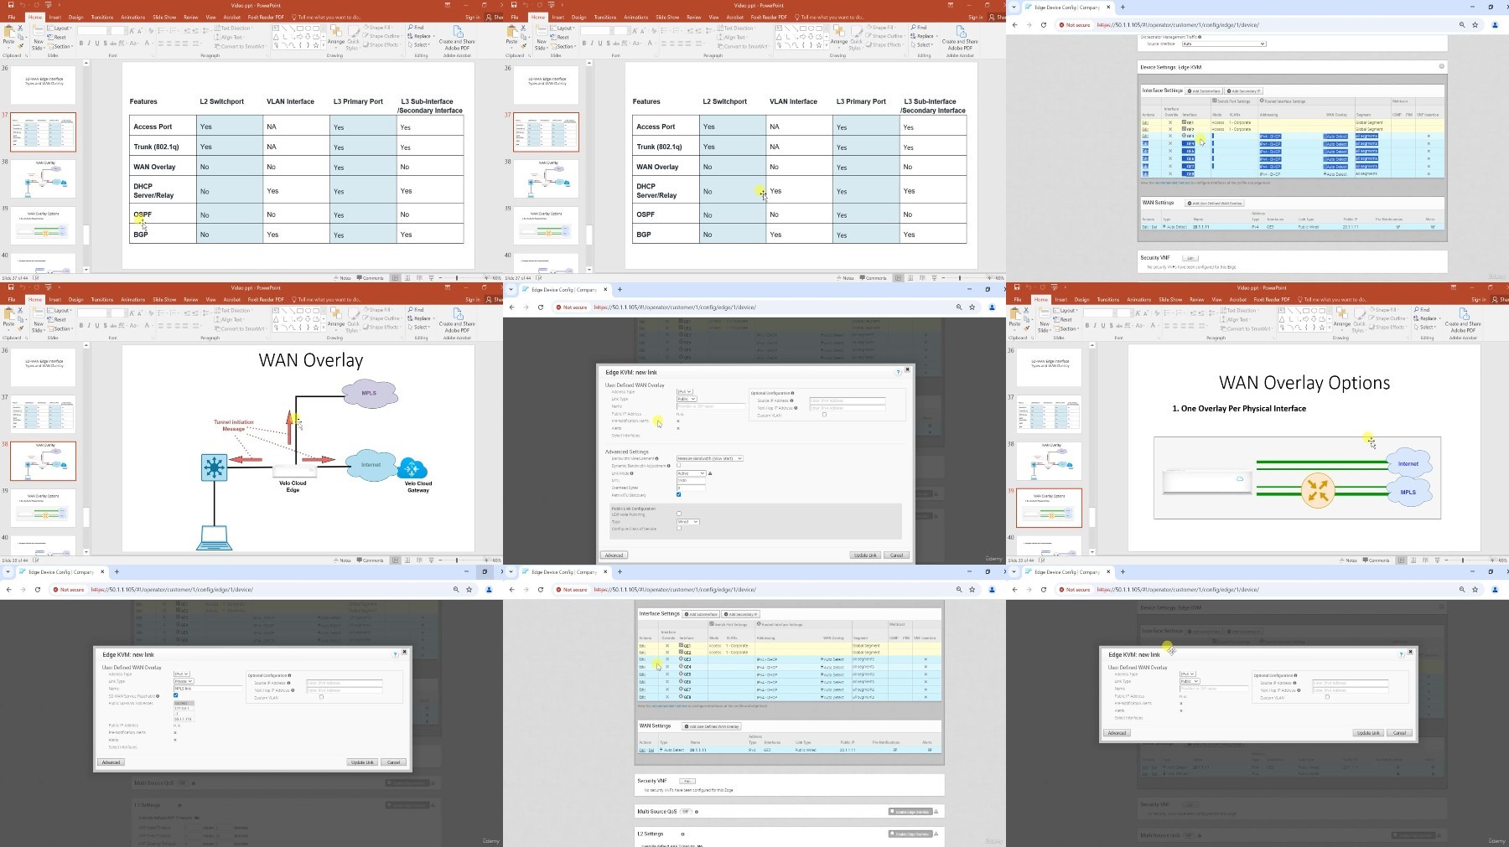This screenshot has width=1509, height=847.
Task: Click New Slide in WAN Overlay Options PowerPoint window
Action: [1044, 322]
